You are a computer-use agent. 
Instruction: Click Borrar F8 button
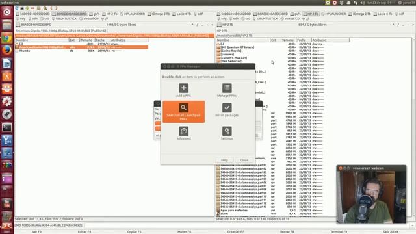(287, 231)
